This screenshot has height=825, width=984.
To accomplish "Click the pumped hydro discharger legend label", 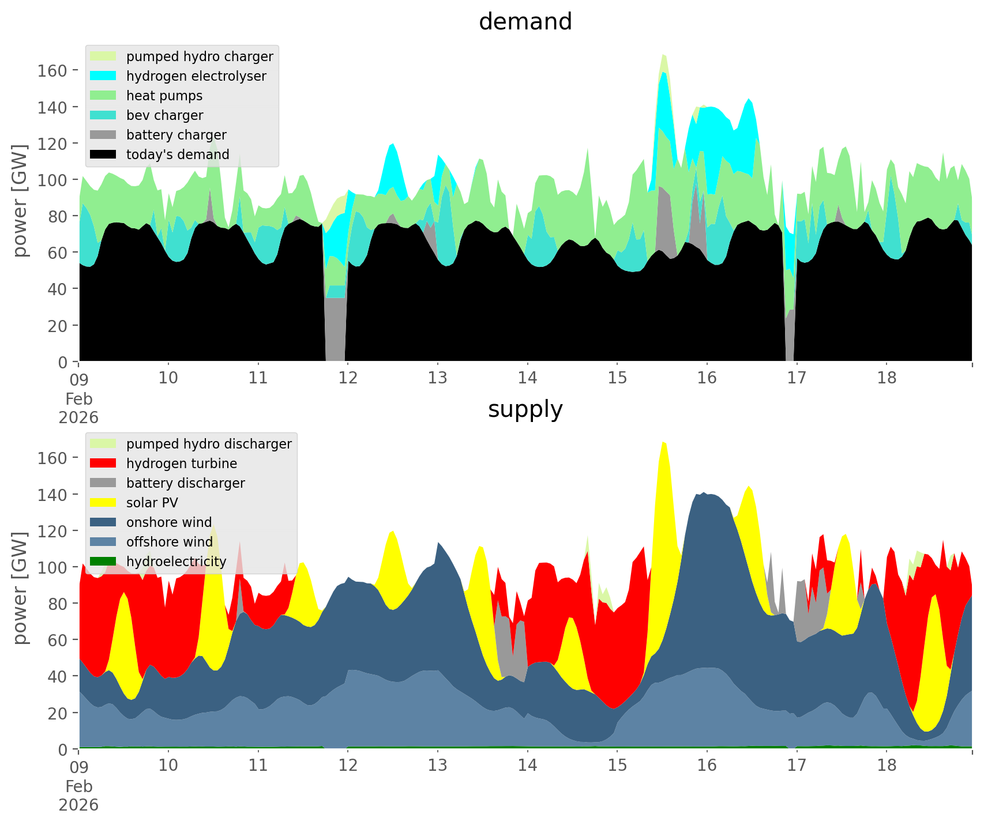I will [x=209, y=444].
